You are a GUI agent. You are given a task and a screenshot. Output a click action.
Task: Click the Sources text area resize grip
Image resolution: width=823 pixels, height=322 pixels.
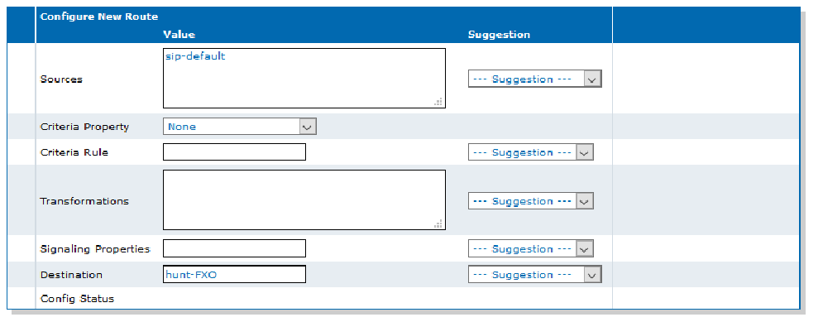pos(438,102)
